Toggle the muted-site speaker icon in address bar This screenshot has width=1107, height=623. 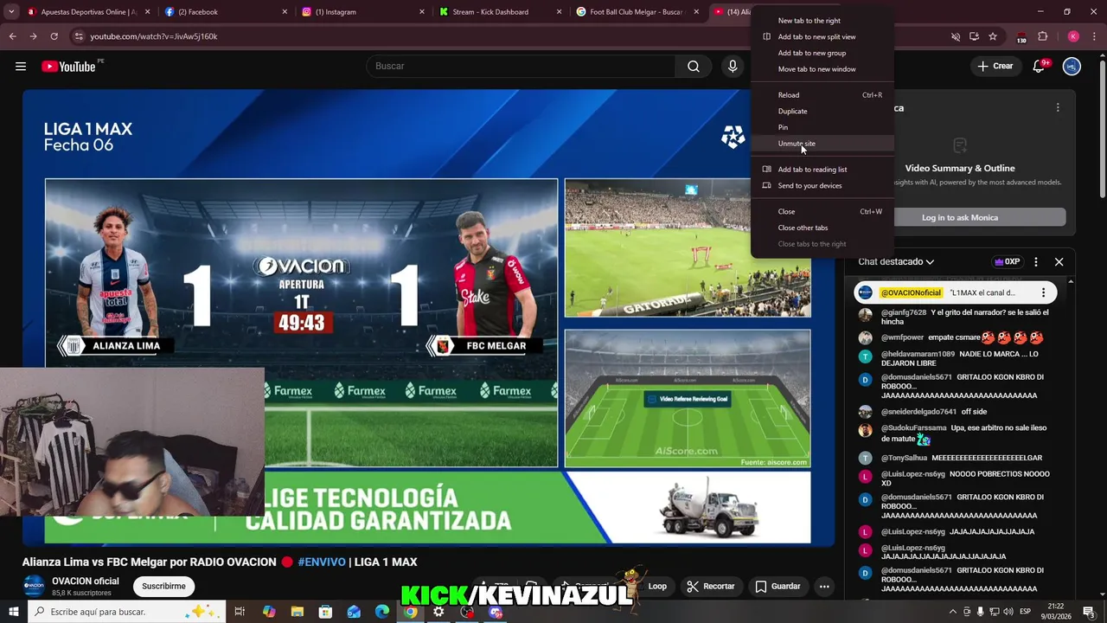(955, 36)
